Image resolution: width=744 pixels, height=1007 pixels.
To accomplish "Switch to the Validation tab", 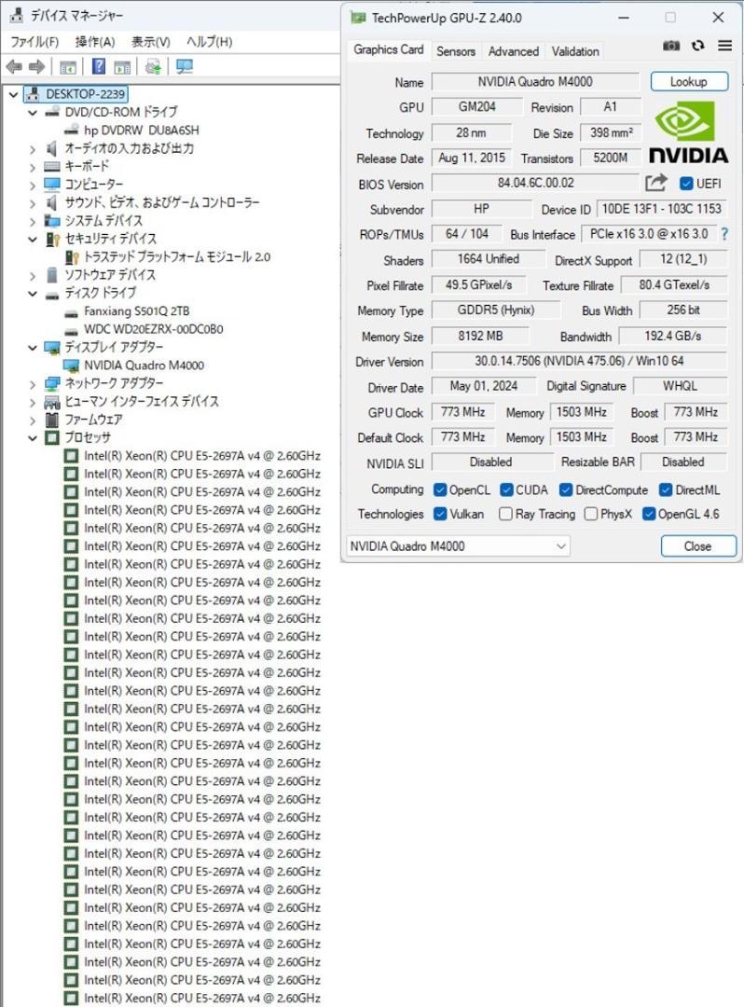I will click(575, 51).
